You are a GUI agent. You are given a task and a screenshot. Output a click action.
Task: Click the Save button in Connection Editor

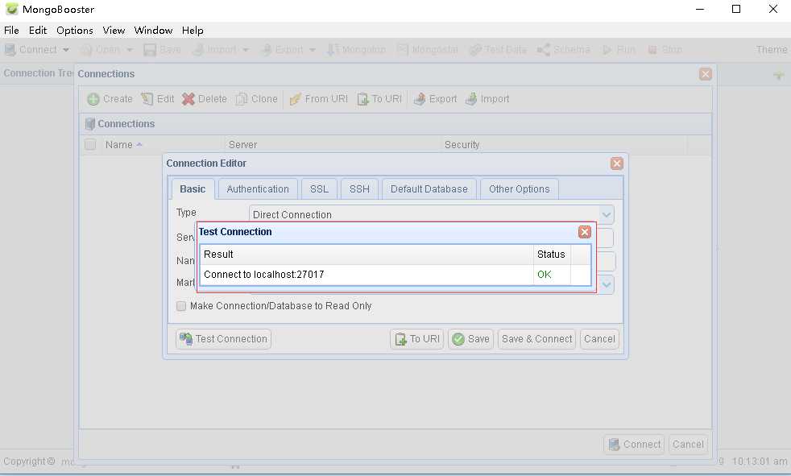[470, 339]
